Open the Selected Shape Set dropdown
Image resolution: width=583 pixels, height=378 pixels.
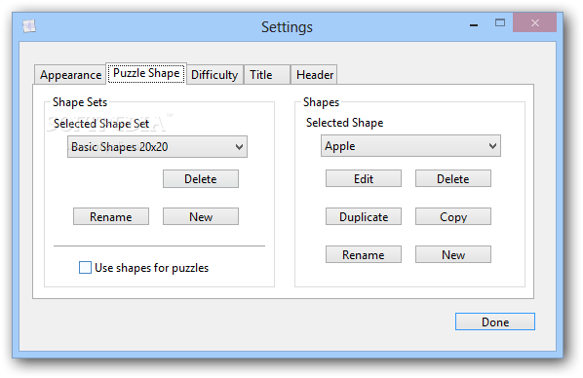[x=157, y=146]
